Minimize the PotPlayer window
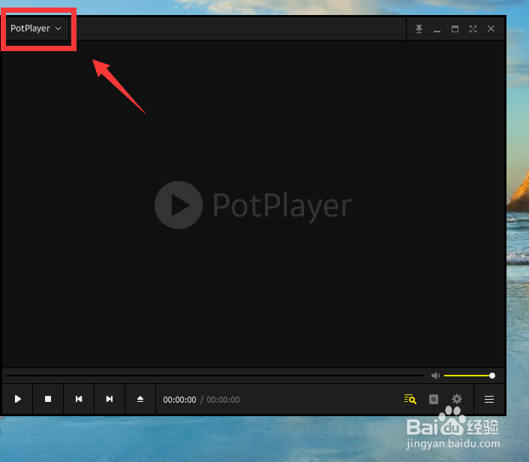Screen dimensions: 529x462 (x=437, y=29)
